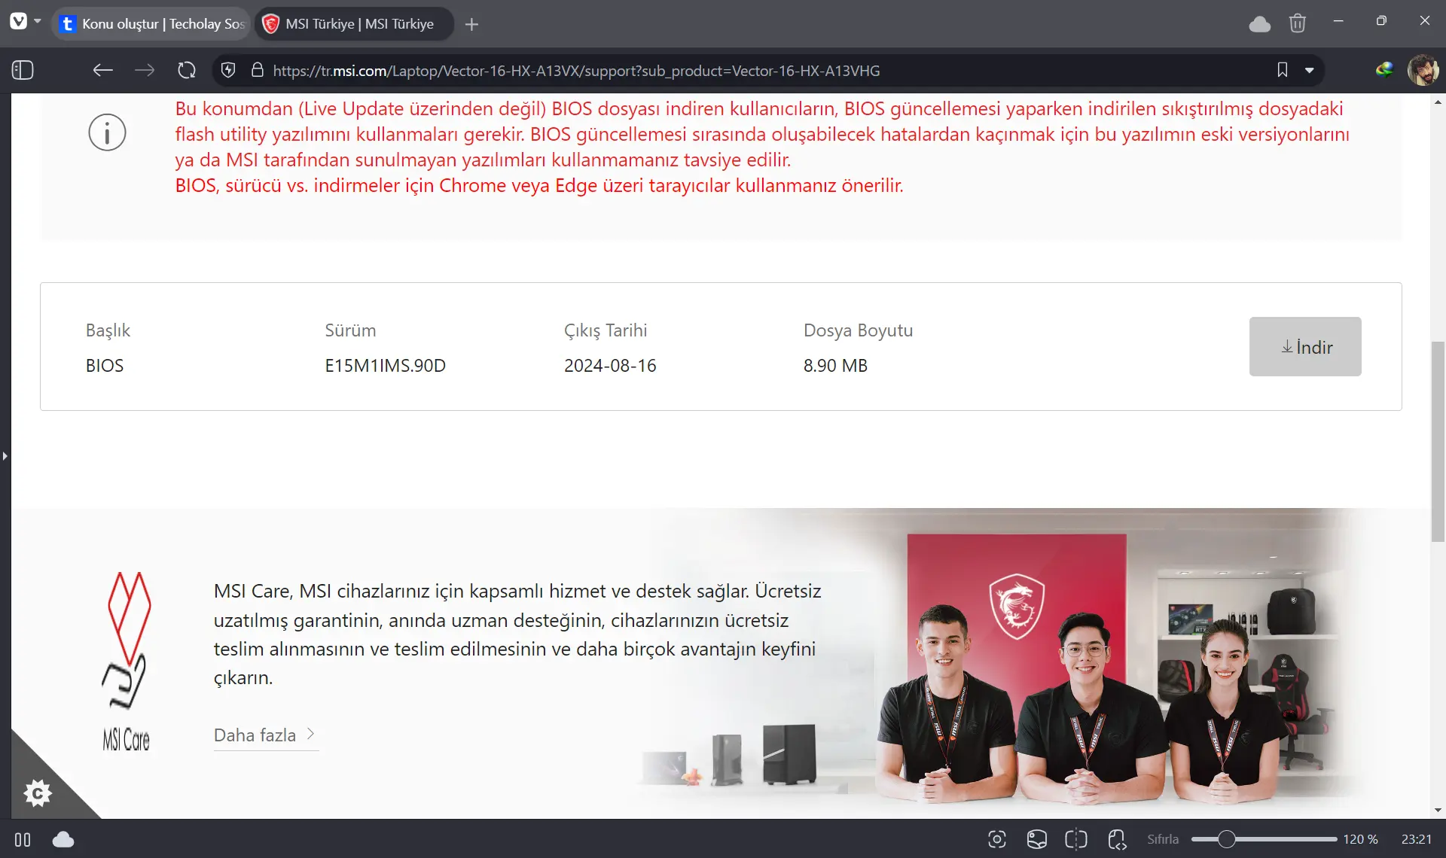Open synced tabs cloud icon in tab bar
The image size is (1446, 858).
tap(1260, 24)
